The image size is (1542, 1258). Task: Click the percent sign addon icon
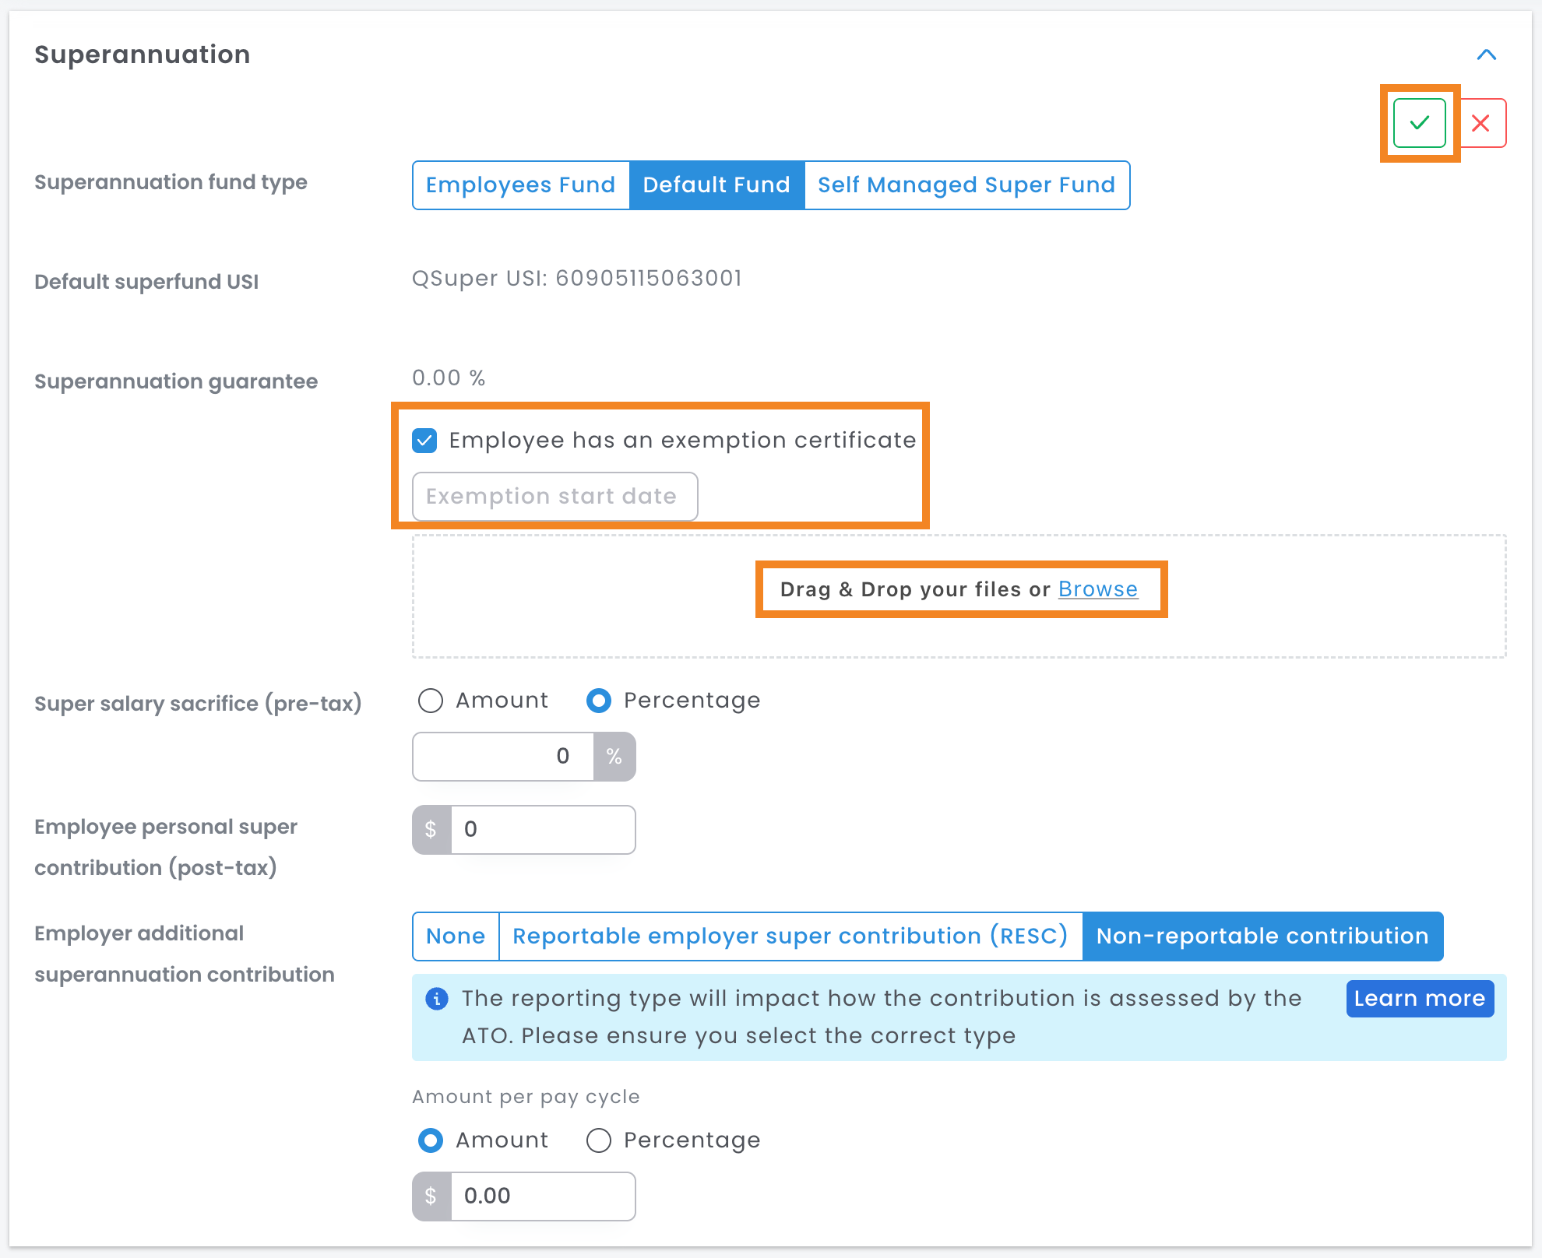click(x=614, y=756)
